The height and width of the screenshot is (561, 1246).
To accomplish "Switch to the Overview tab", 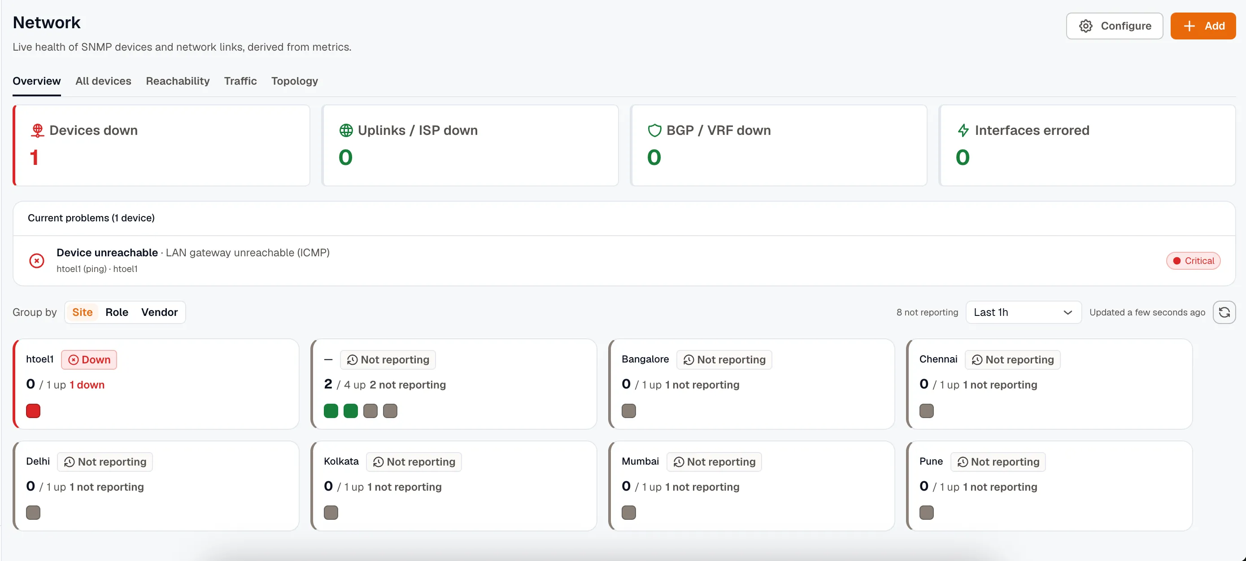I will (37, 81).
